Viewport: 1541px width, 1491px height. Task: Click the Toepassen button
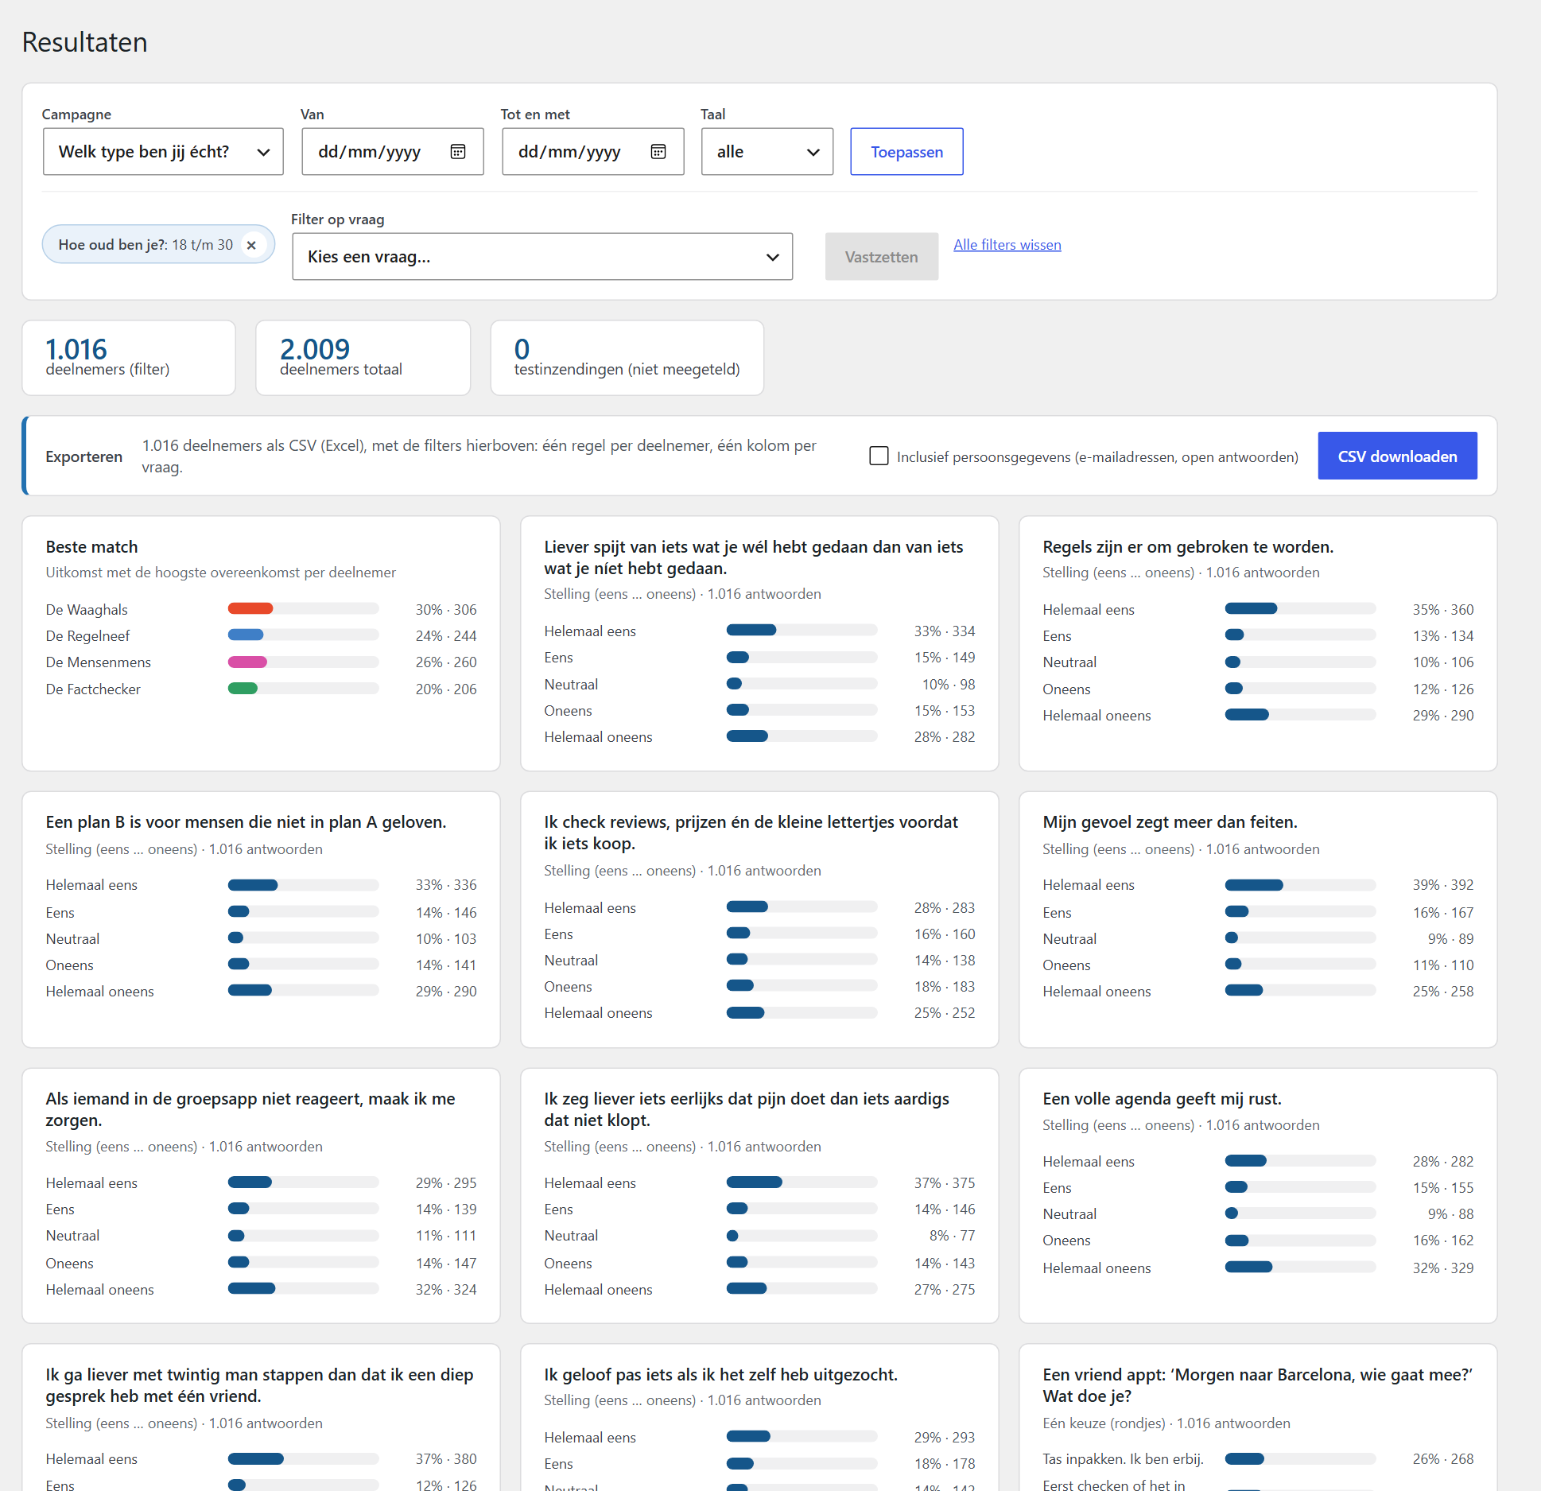906,151
